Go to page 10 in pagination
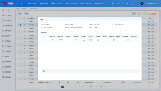161x91 pixels. [x=83, y=87]
